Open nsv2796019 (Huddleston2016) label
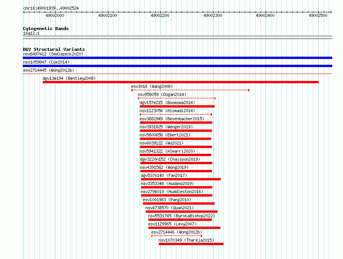Image resolution: width=343 pixels, height=259 pixels. click(172, 192)
